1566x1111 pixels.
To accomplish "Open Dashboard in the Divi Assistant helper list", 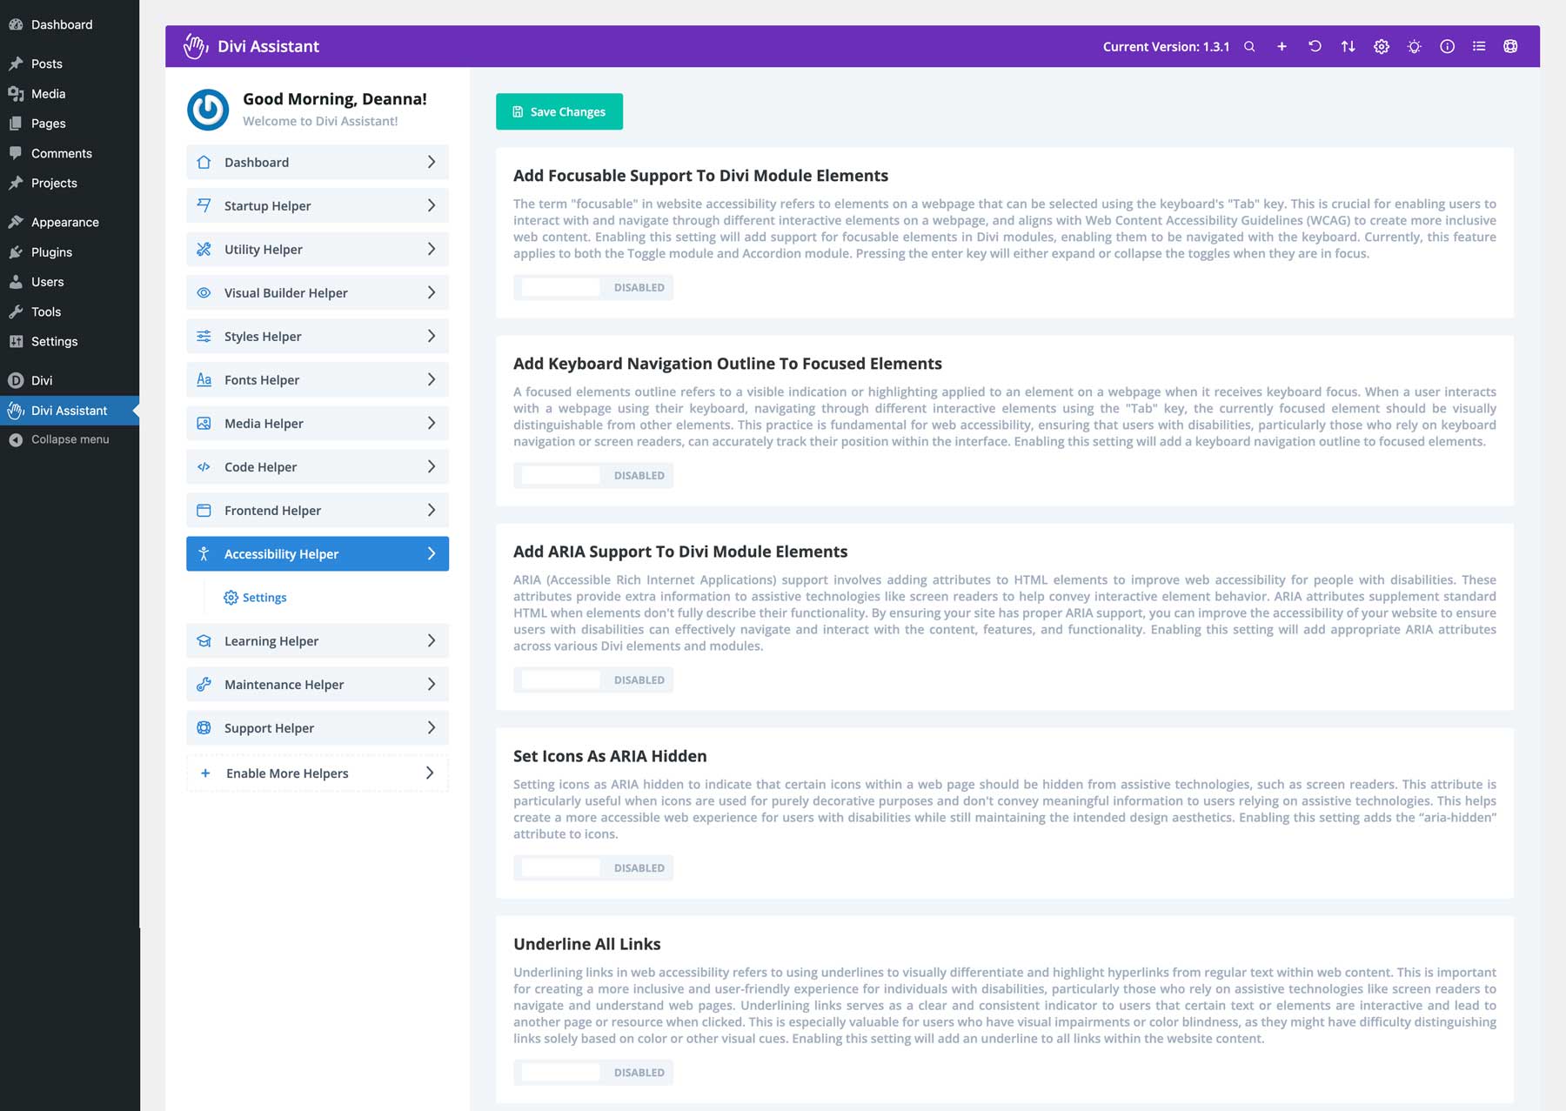I will coord(318,162).
